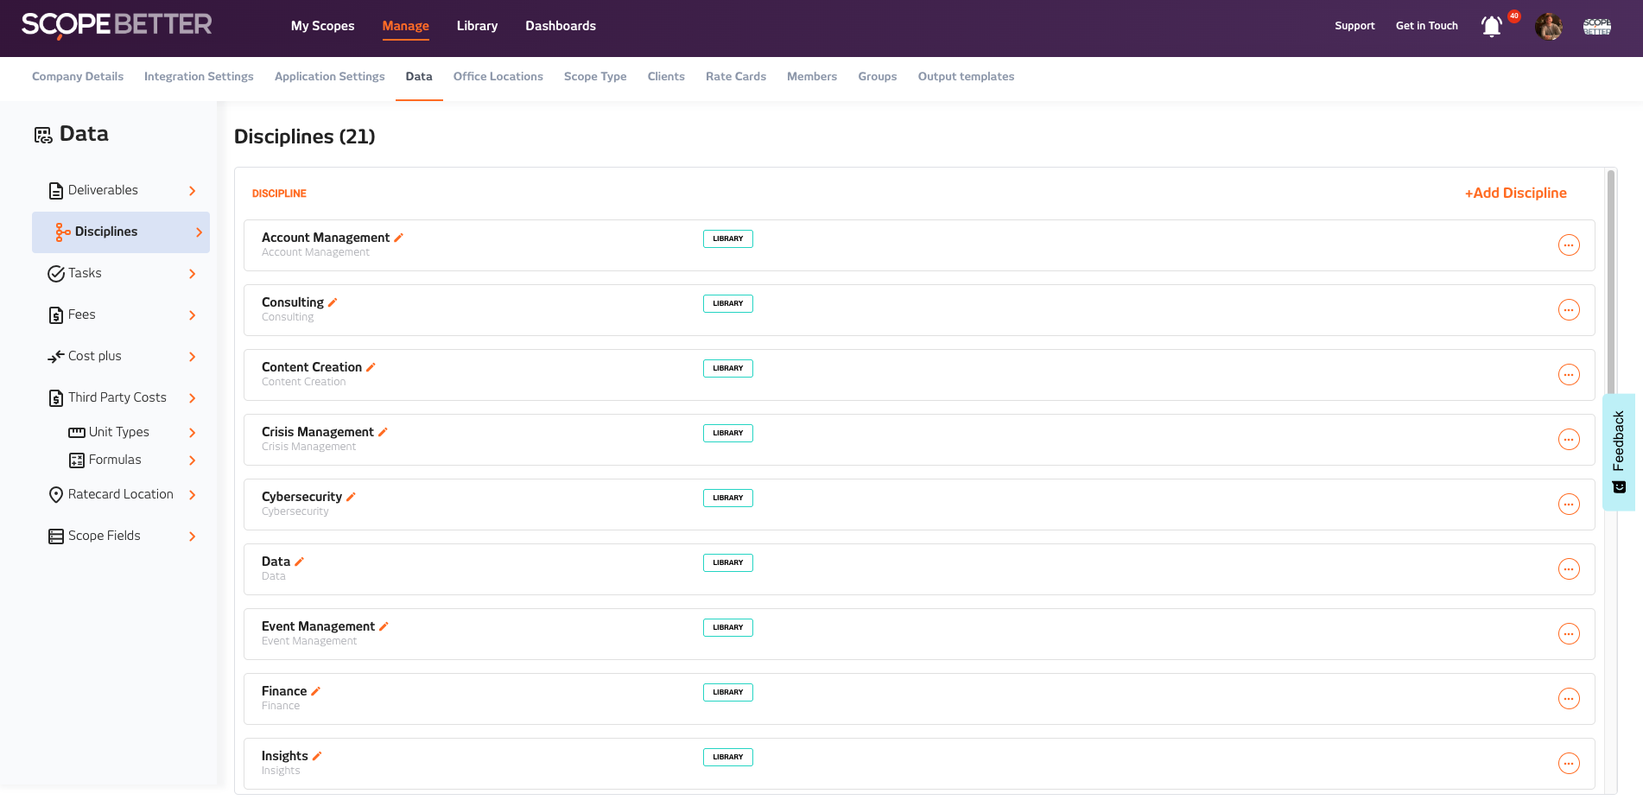Click the disciplines list vertical scrollbar
The width and height of the screenshot is (1643, 800).
(1610, 285)
